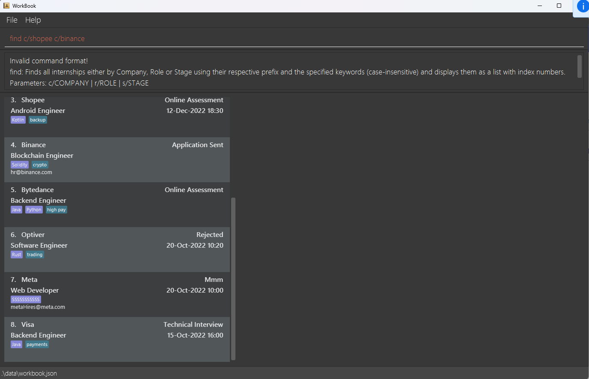
Task: Select the Visa internship card
Action: coord(117,340)
